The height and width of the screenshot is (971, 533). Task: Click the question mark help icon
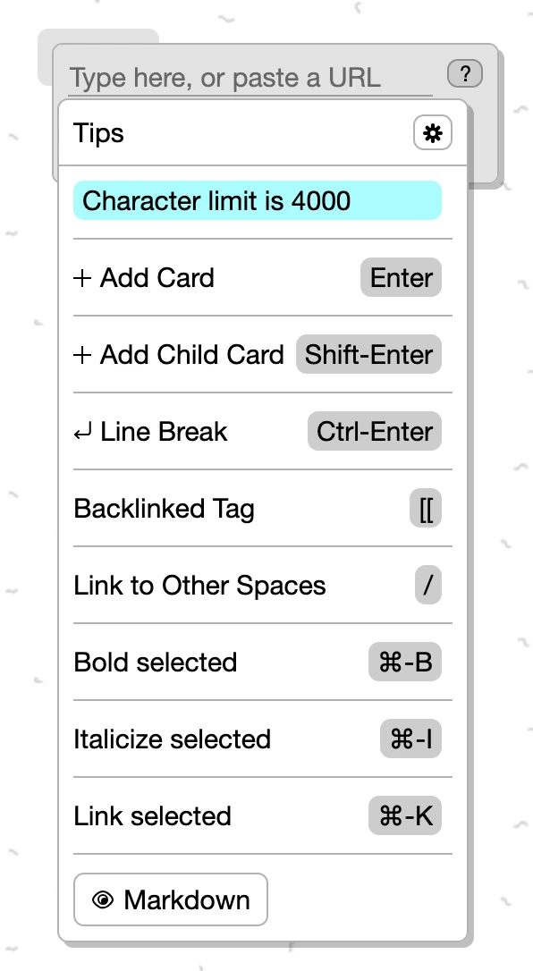pyautogui.click(x=465, y=74)
